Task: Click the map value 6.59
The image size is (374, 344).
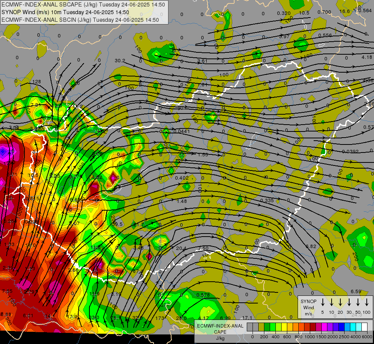Action: (x=356, y=292)
